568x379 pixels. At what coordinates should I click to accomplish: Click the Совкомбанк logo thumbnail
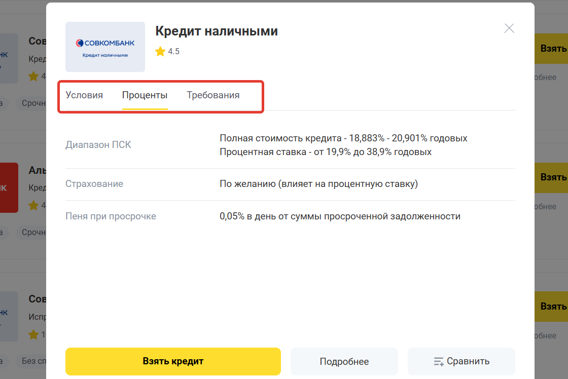click(x=105, y=47)
